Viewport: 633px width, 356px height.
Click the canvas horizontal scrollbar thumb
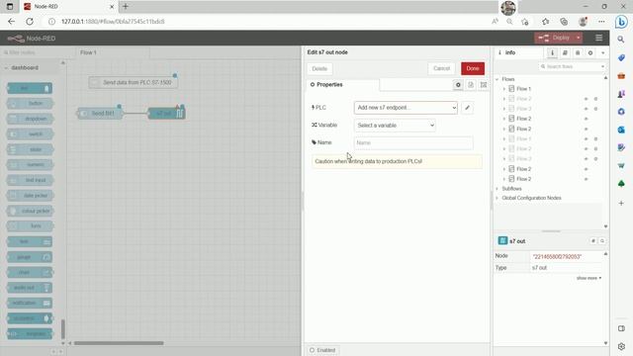pyautogui.click(x=119, y=343)
